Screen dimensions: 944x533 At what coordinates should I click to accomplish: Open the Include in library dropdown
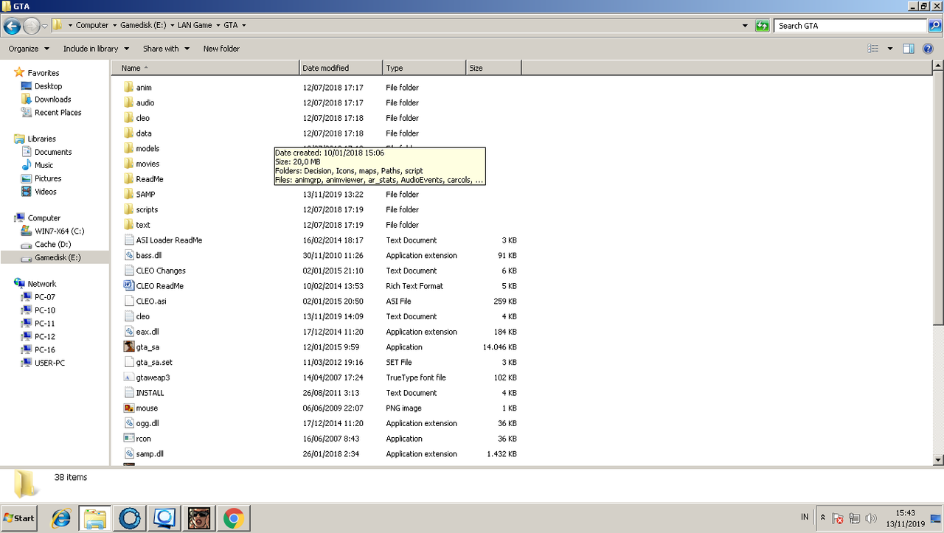point(96,49)
